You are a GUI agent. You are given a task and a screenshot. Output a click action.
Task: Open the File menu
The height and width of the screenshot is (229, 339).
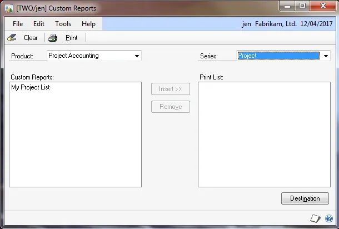[x=18, y=24]
